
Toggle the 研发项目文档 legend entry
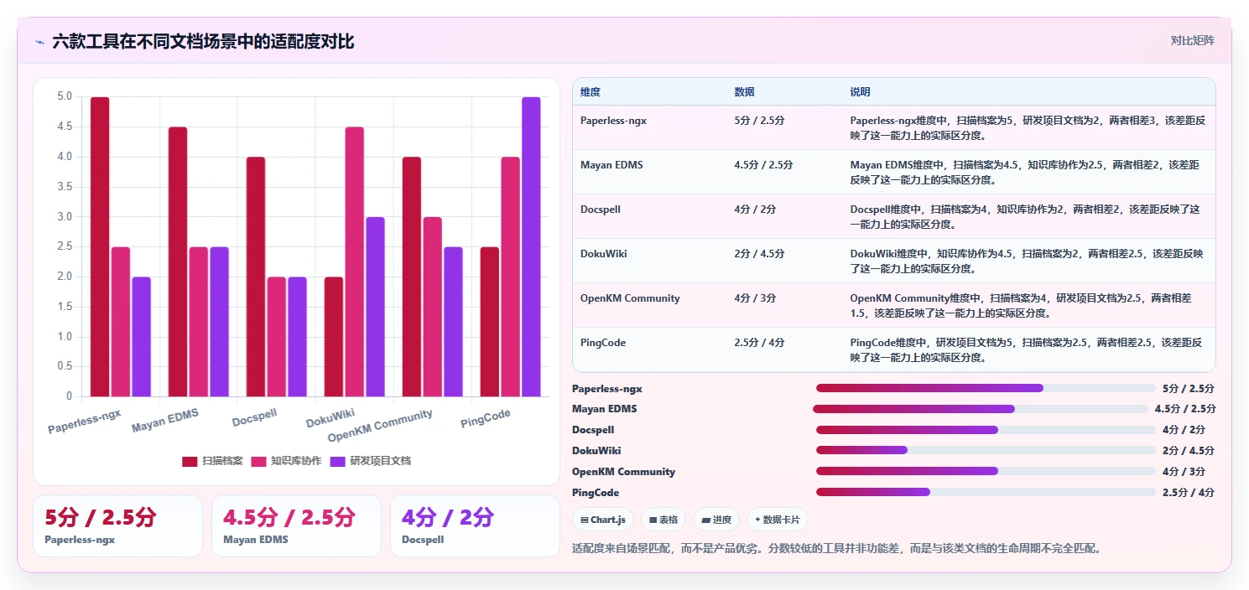[370, 461]
